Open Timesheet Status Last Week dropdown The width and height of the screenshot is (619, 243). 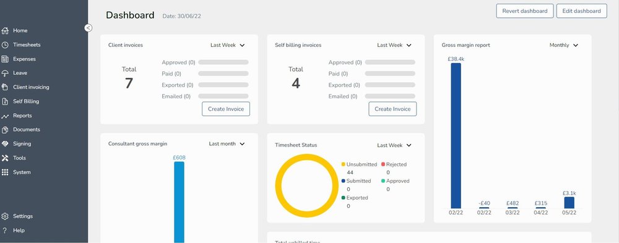click(394, 145)
